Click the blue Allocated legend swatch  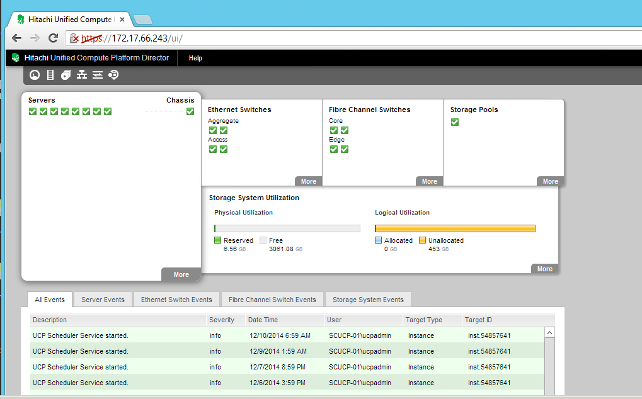[378, 240]
